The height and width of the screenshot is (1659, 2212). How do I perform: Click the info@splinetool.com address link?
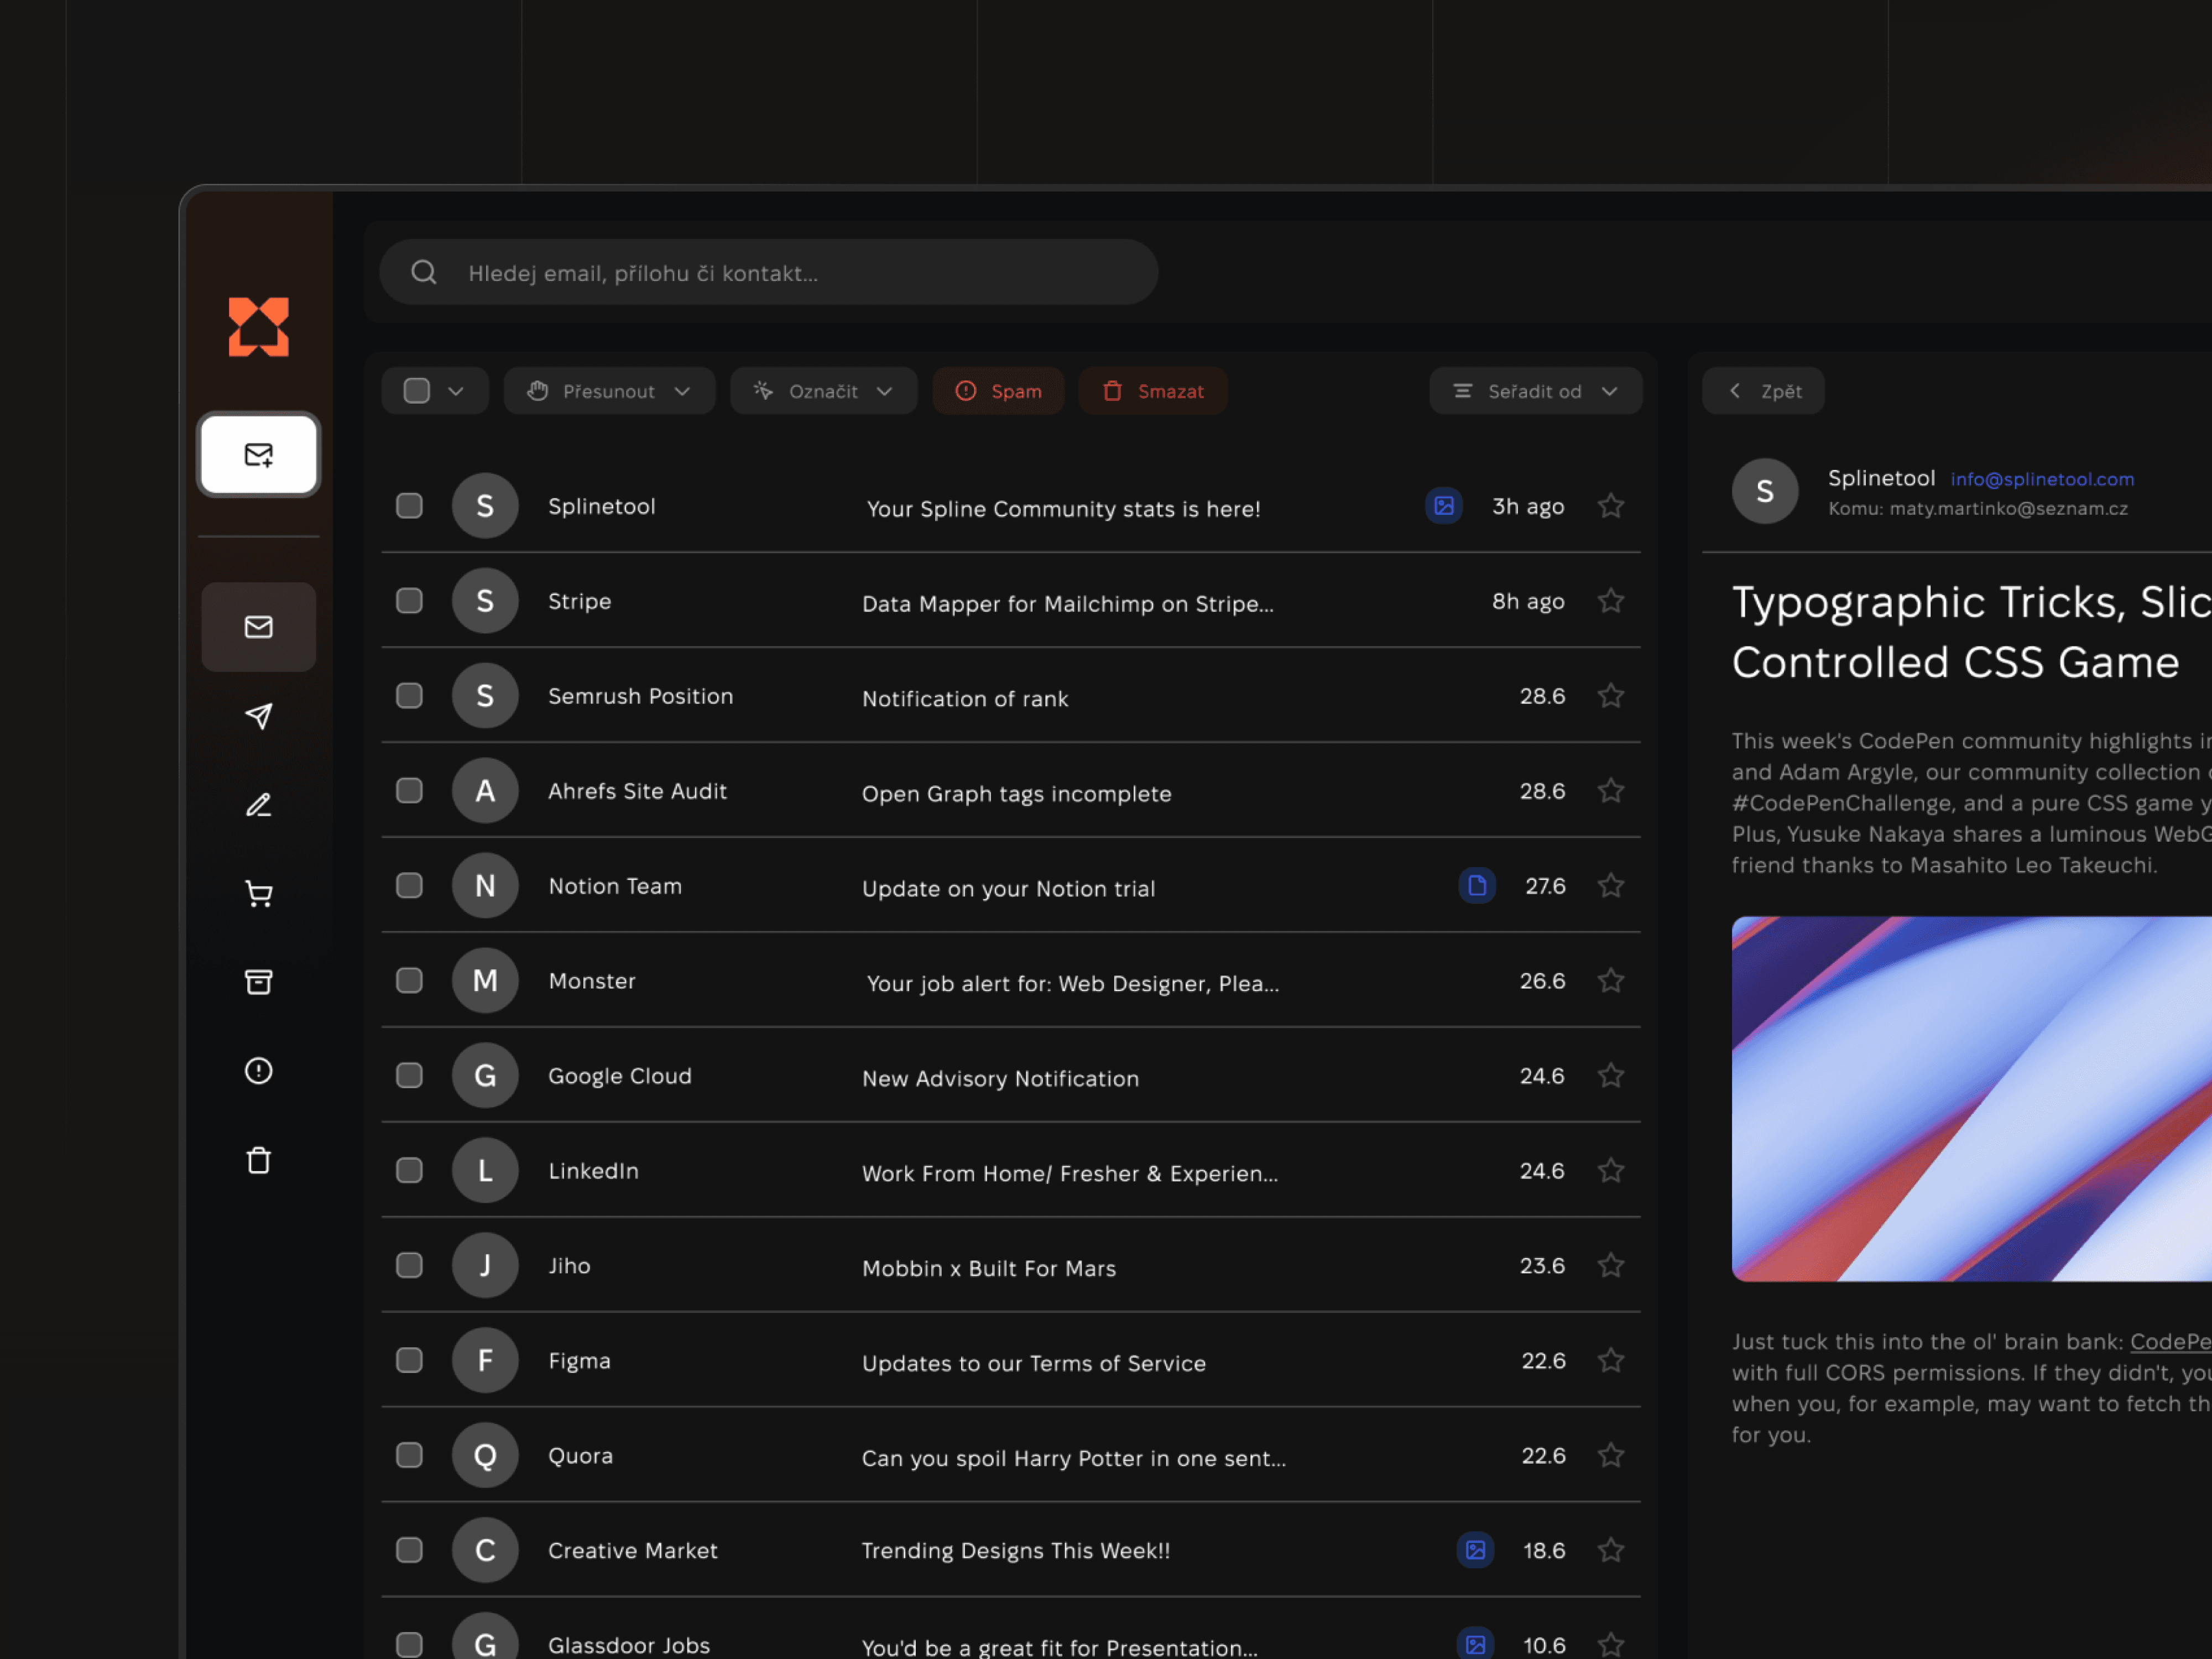pyautogui.click(x=2041, y=479)
